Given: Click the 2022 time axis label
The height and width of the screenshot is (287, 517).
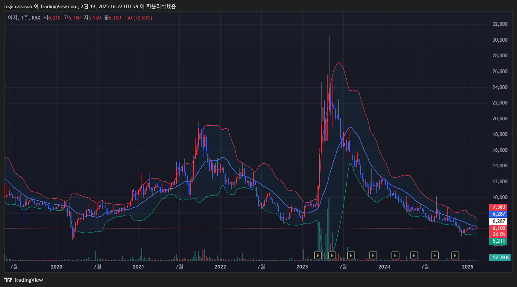Looking at the screenshot, I should 220,266.
